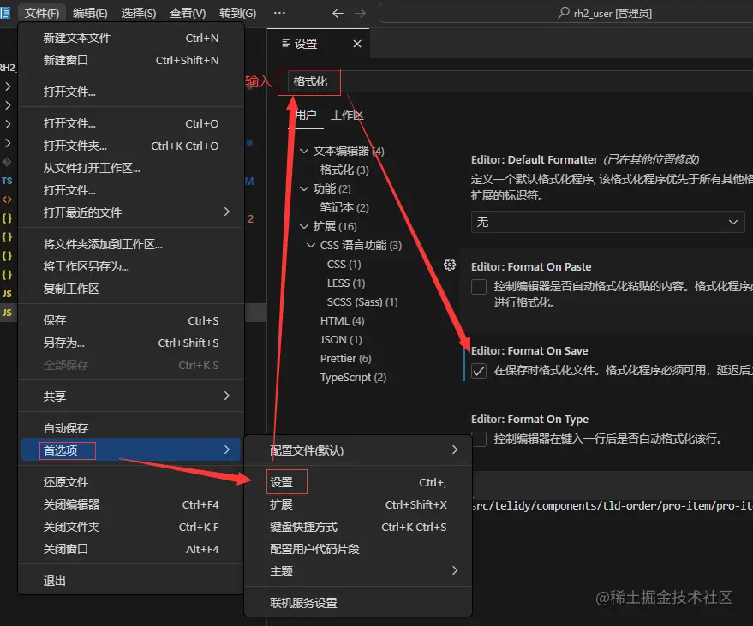Viewport: 753px width, 626px height.
Task: Open 配置用户代码片段 from the submenu
Action: pos(358,549)
